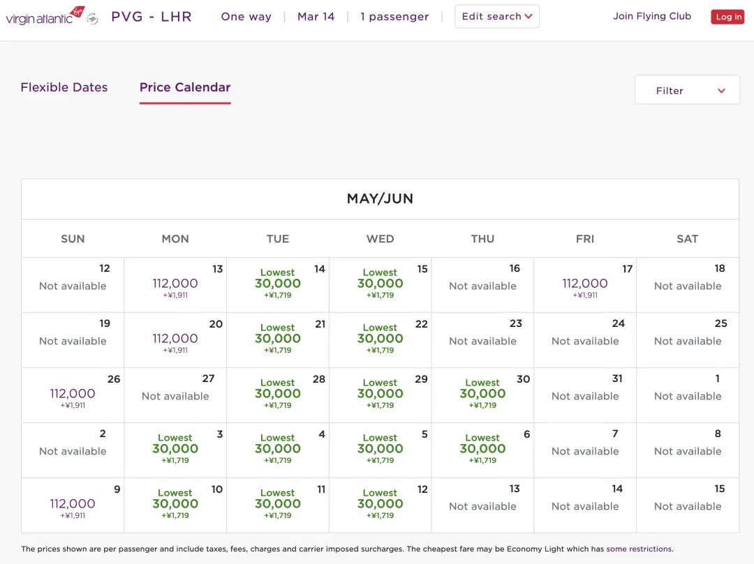
Task: Pick Thursday May 30 lowest fare
Action: coord(482,394)
